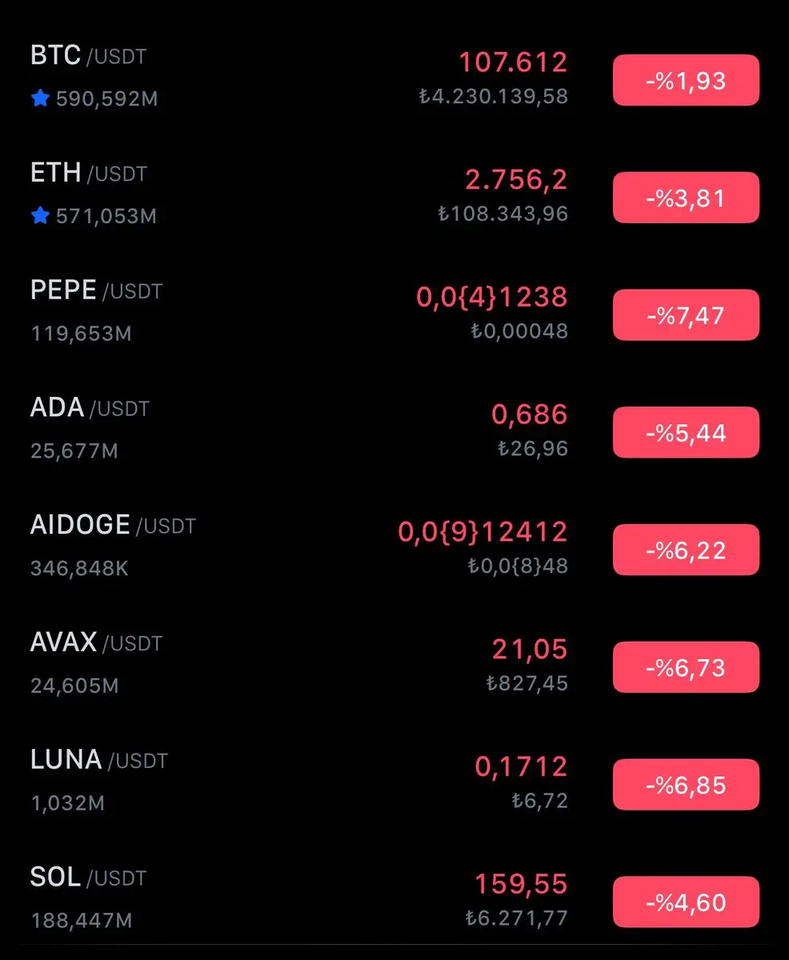Select the PEPE/USDT pair row

tap(394, 314)
